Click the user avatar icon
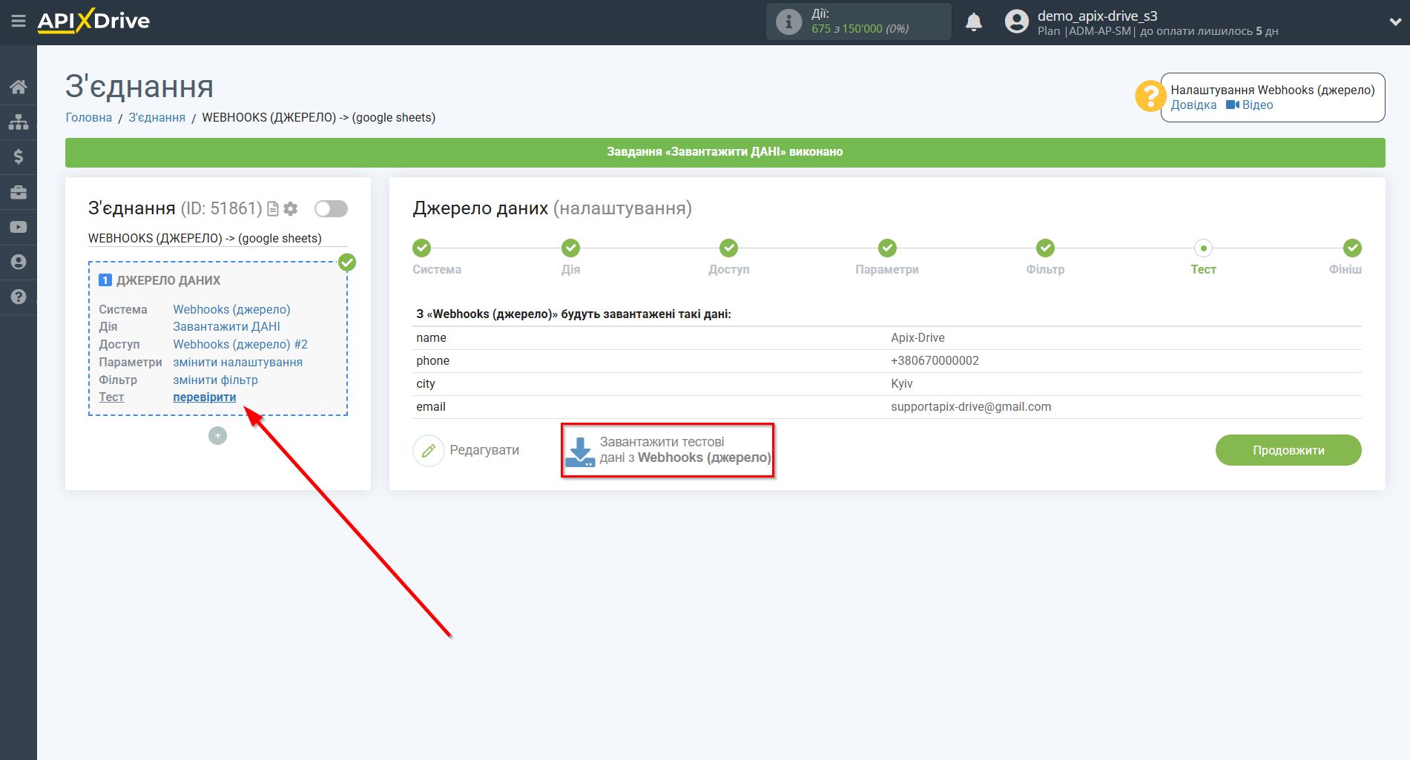 point(1017,22)
